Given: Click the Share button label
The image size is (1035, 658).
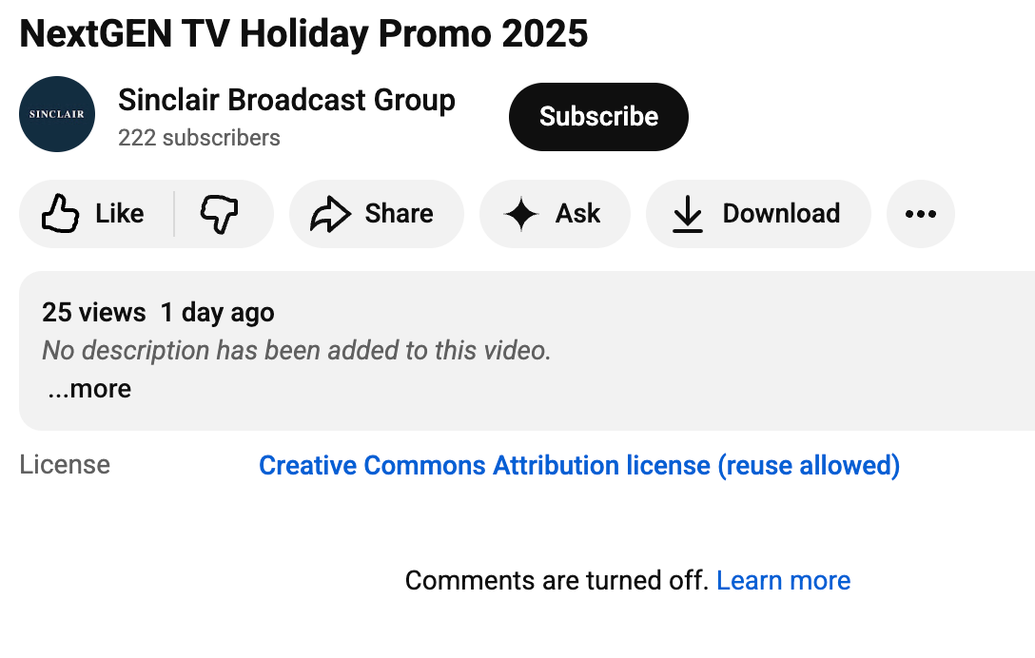Looking at the screenshot, I should [399, 214].
